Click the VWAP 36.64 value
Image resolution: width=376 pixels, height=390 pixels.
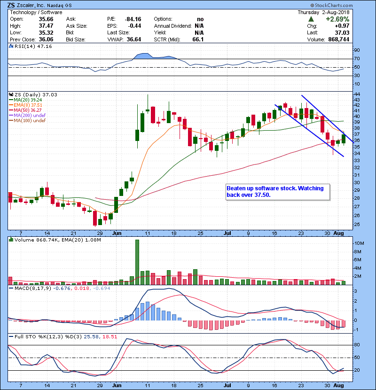coord(134,39)
